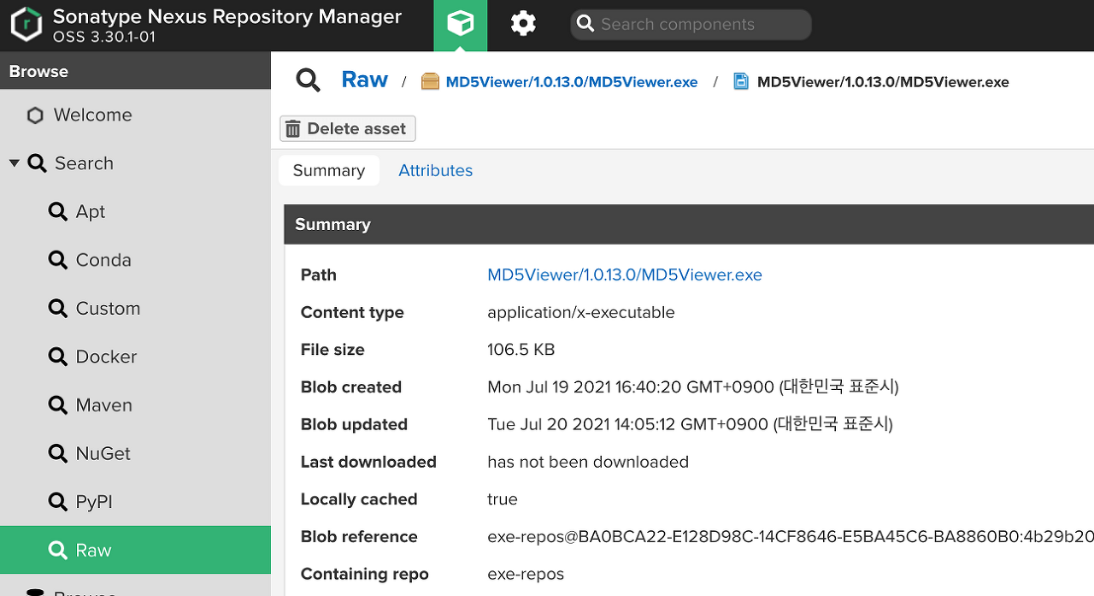Image resolution: width=1094 pixels, height=596 pixels.
Task: Click the OSS 3.30.1-01 version text
Action: coord(104,37)
